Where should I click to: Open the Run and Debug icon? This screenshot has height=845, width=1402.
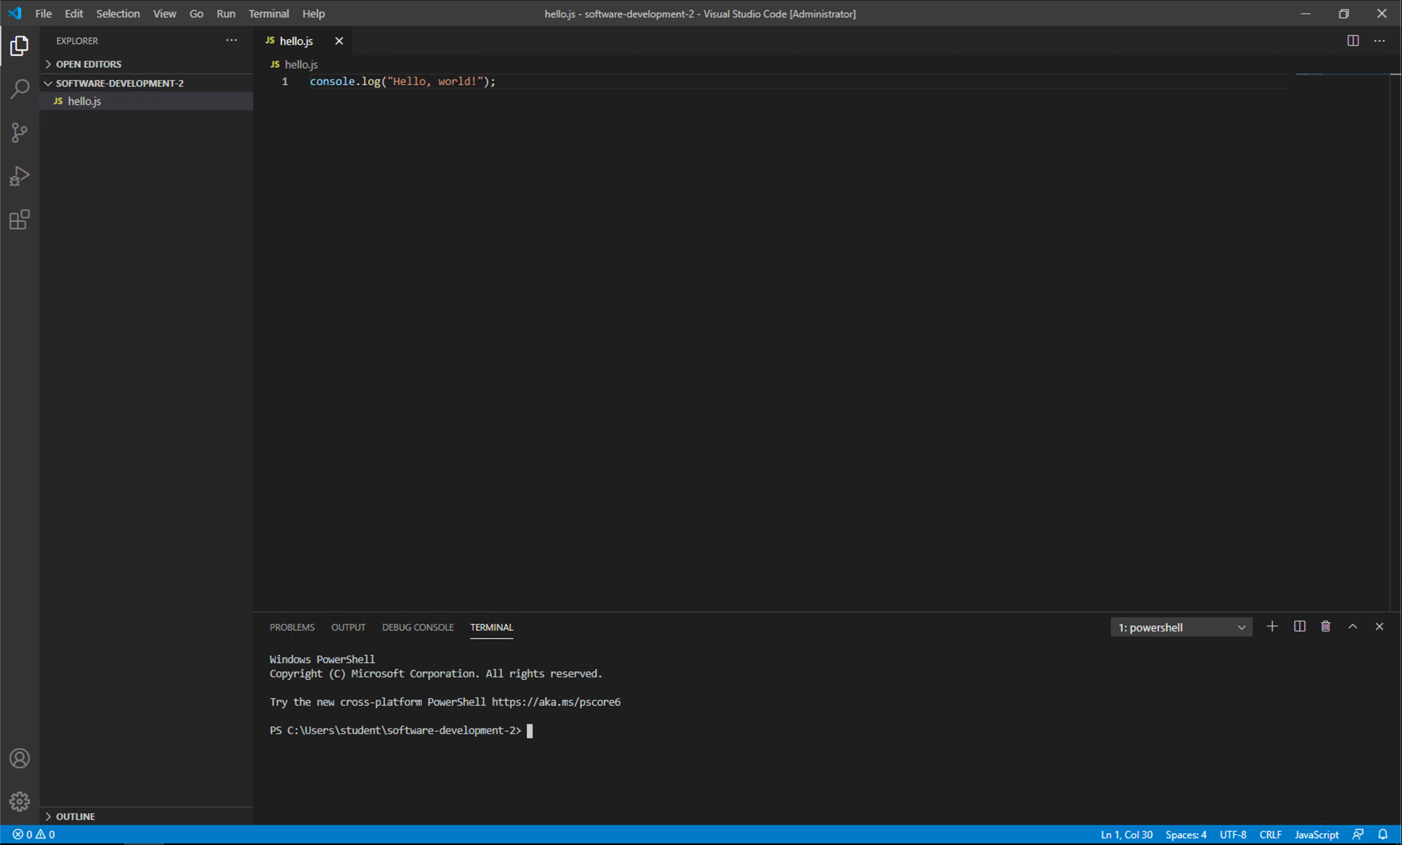(19, 176)
